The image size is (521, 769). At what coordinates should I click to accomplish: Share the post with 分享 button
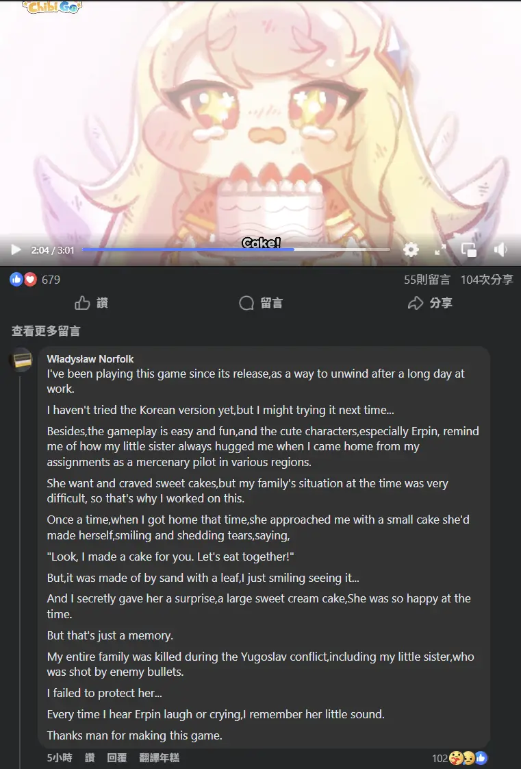pyautogui.click(x=430, y=303)
